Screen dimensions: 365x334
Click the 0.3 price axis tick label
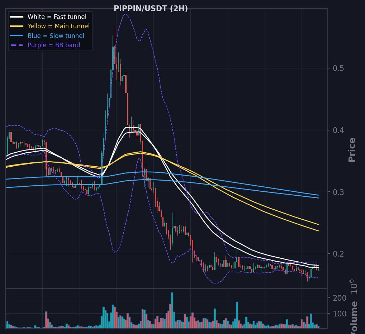[338, 192]
